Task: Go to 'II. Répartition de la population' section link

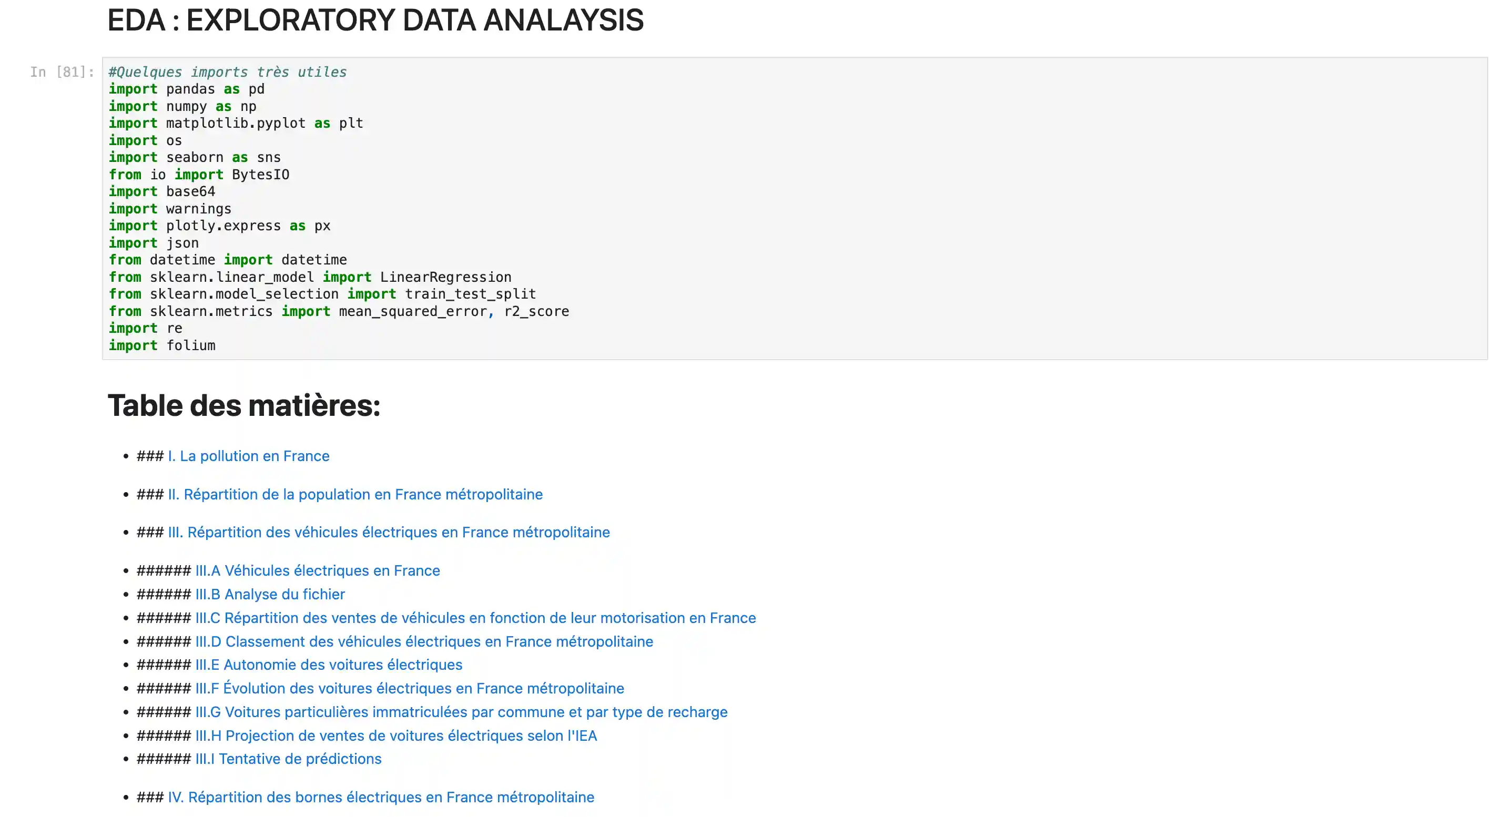Action: pos(355,494)
